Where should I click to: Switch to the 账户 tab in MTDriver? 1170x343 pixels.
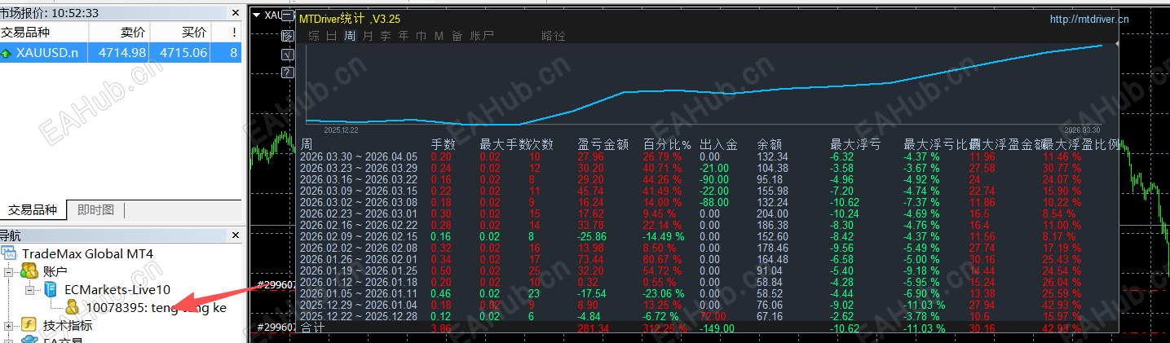pyautogui.click(x=482, y=36)
